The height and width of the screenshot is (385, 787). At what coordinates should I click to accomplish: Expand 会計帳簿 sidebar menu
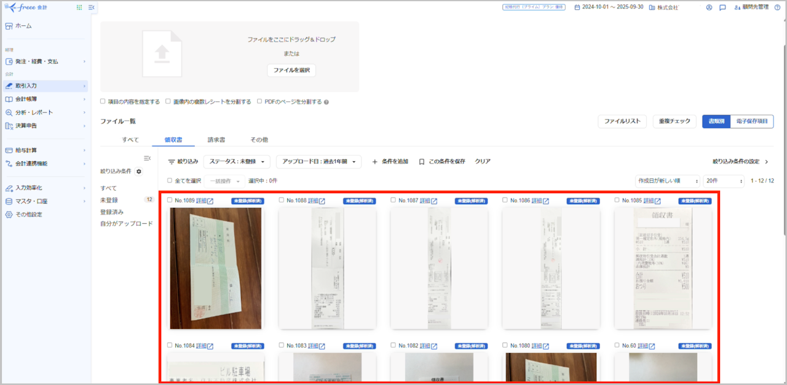44,99
